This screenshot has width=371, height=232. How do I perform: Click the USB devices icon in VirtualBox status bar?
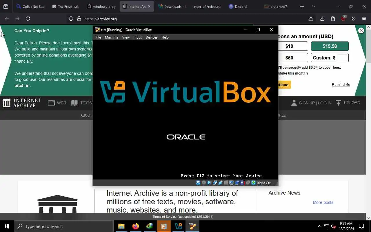point(220,183)
